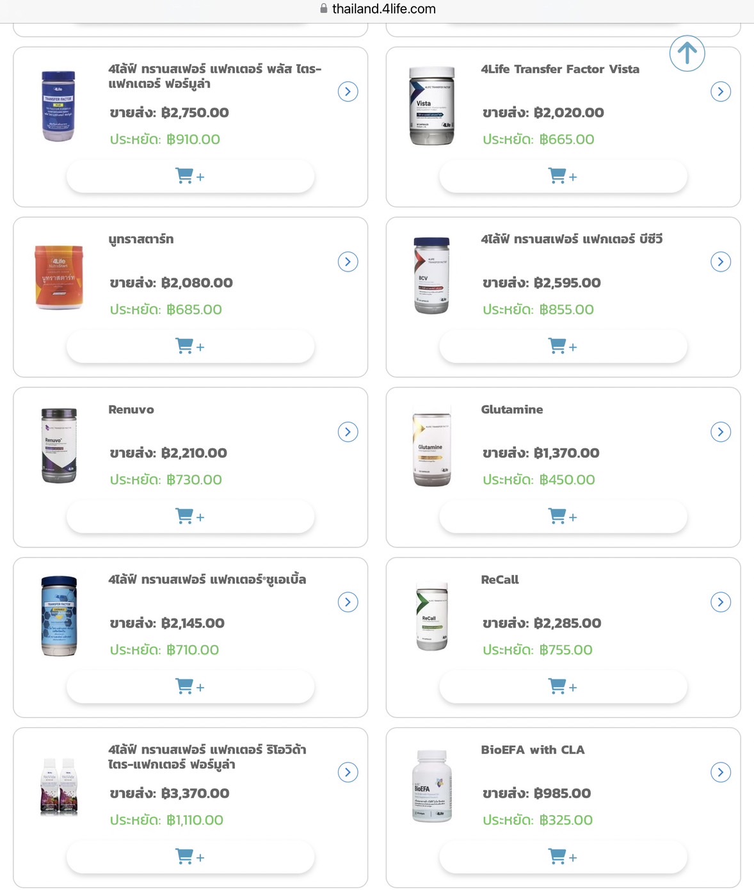
Task: Add the ฿2,145.00 ชูเอเบิ้ล product to cart
Action: tap(190, 687)
